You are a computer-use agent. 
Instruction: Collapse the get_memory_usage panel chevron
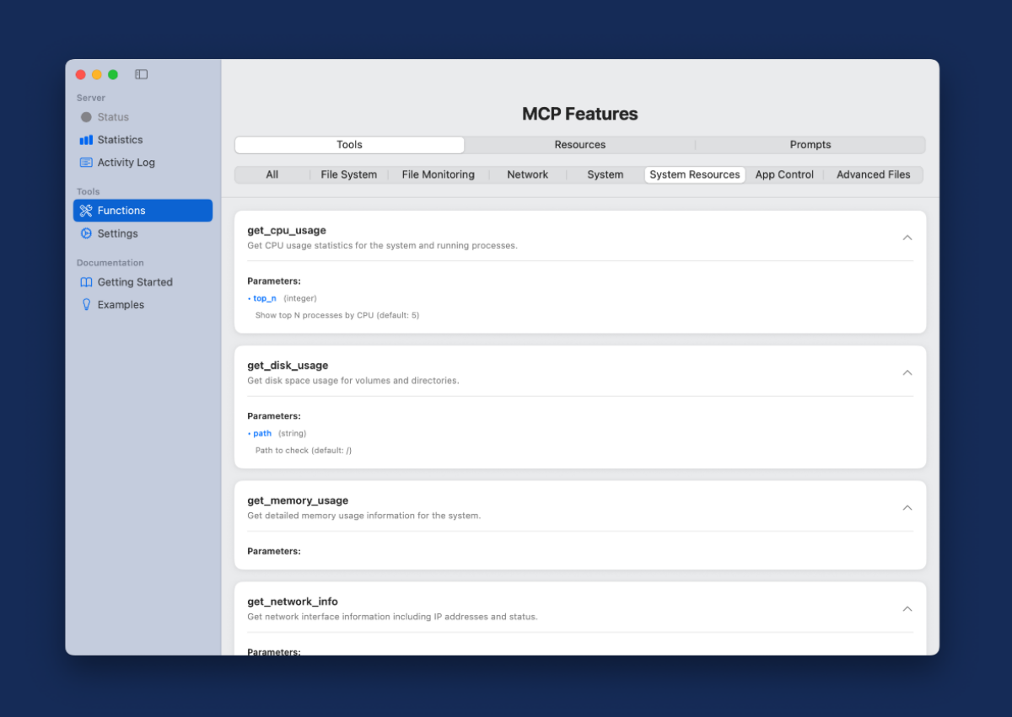[x=907, y=507]
